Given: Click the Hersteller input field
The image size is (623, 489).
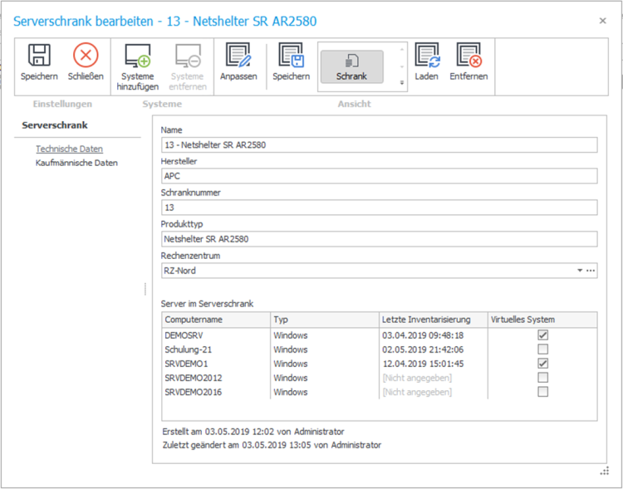Looking at the screenshot, I should pos(379,176).
